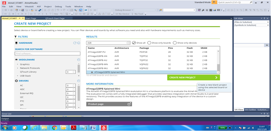The width and height of the screenshot is (271, 131).
Task: Collapse the Drivers section chevron
Action: [79, 81]
